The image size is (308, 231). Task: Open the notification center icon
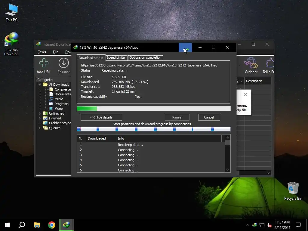click(298, 225)
